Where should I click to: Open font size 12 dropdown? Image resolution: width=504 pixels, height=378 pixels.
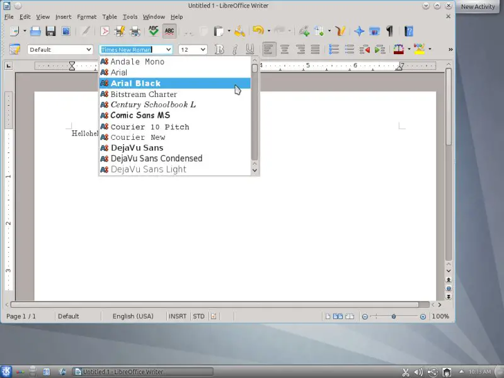(203, 50)
